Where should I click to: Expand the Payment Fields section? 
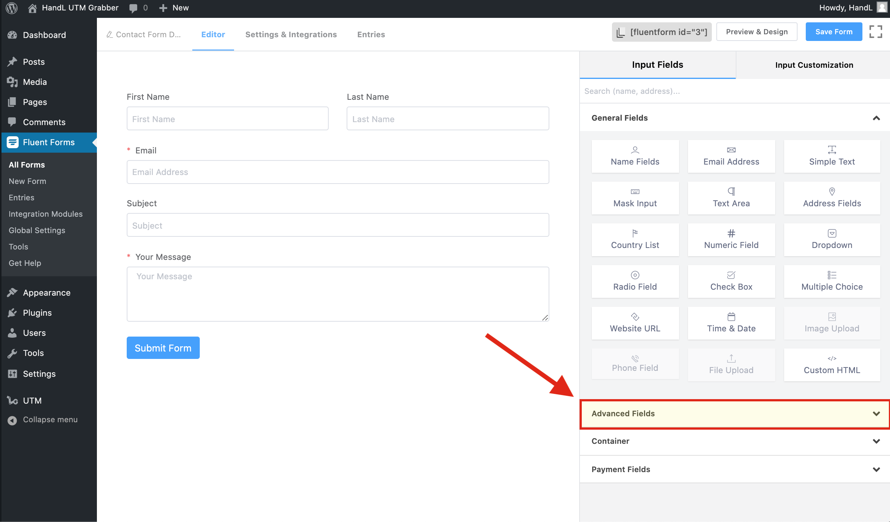(x=734, y=470)
